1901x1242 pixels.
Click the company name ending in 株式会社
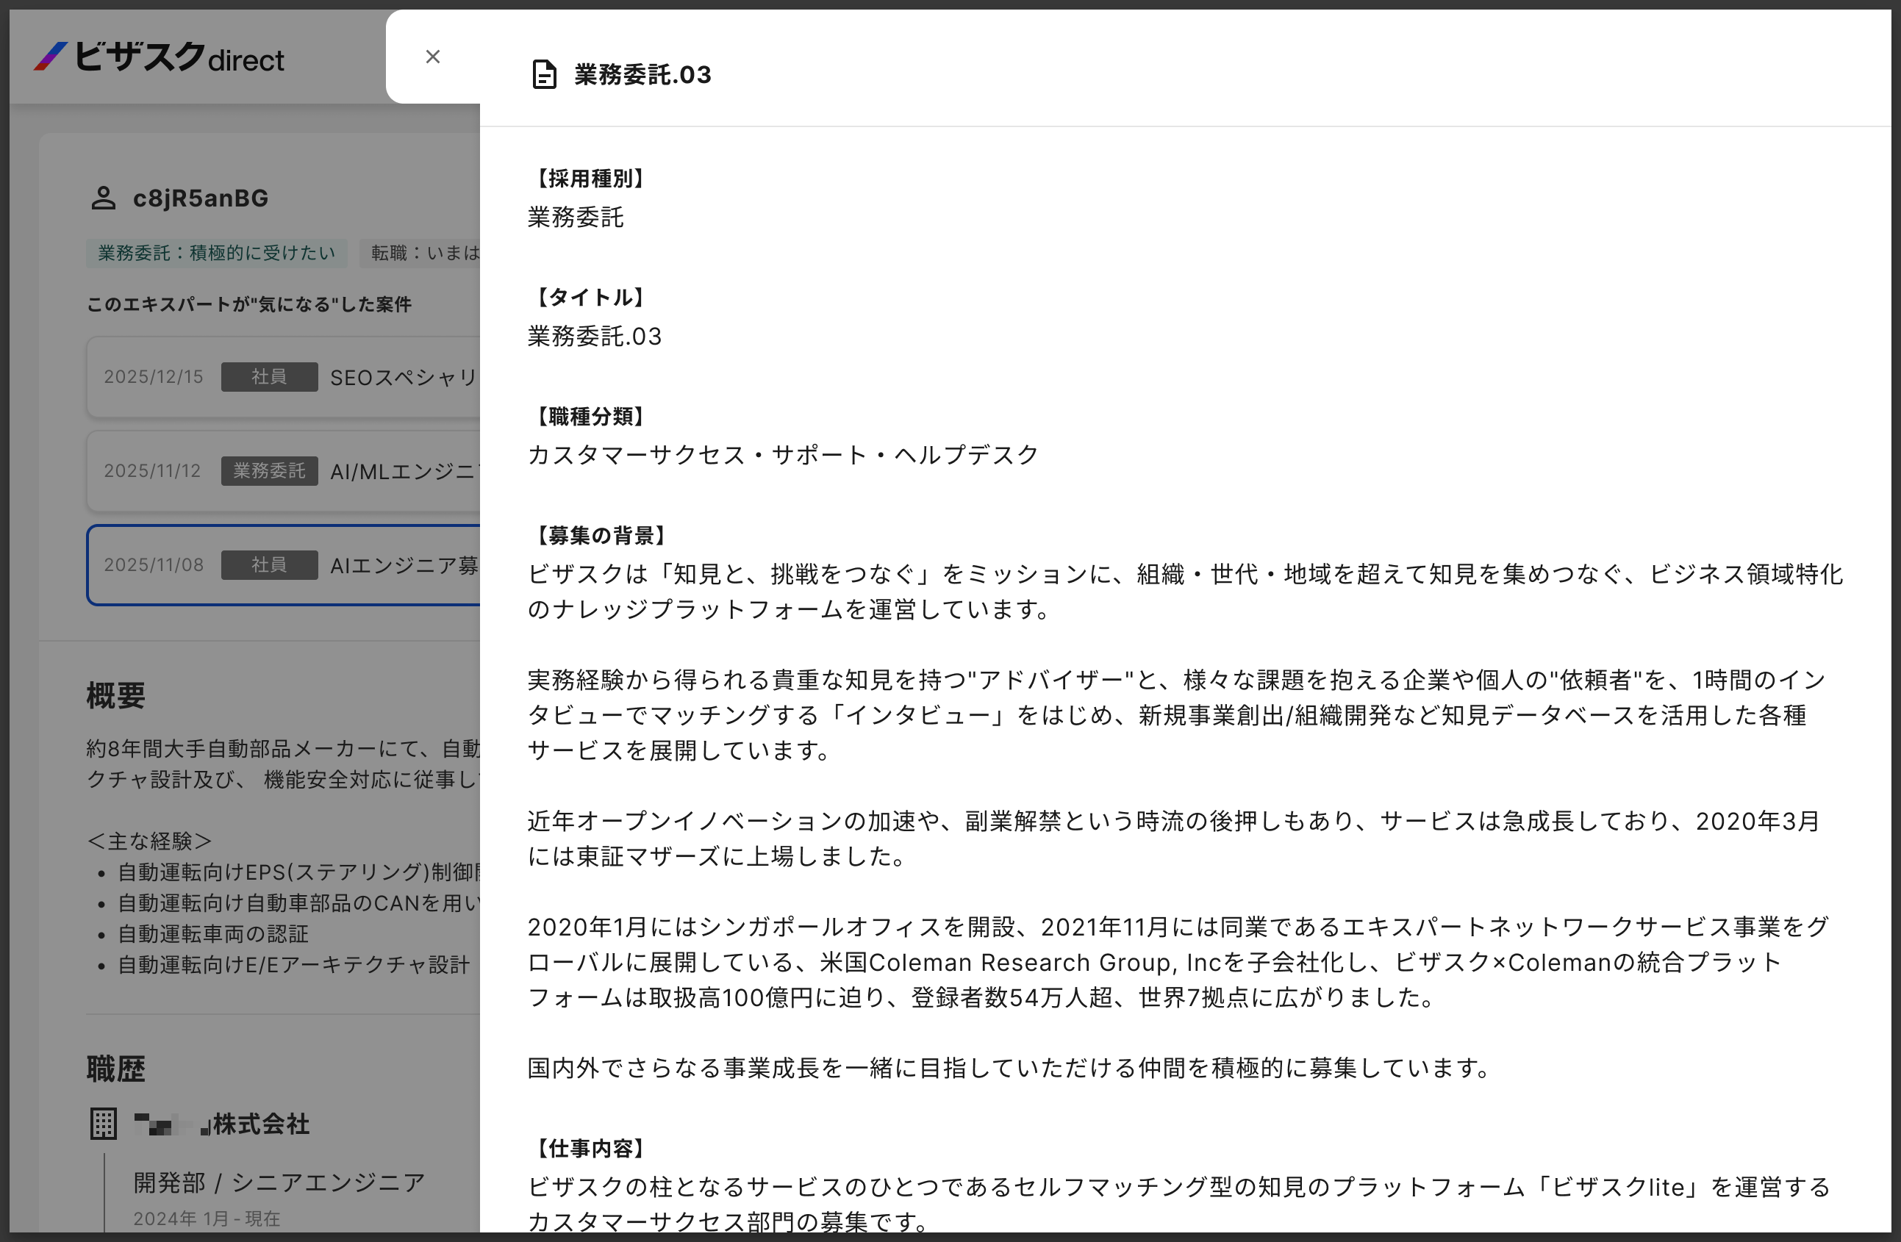221,1124
